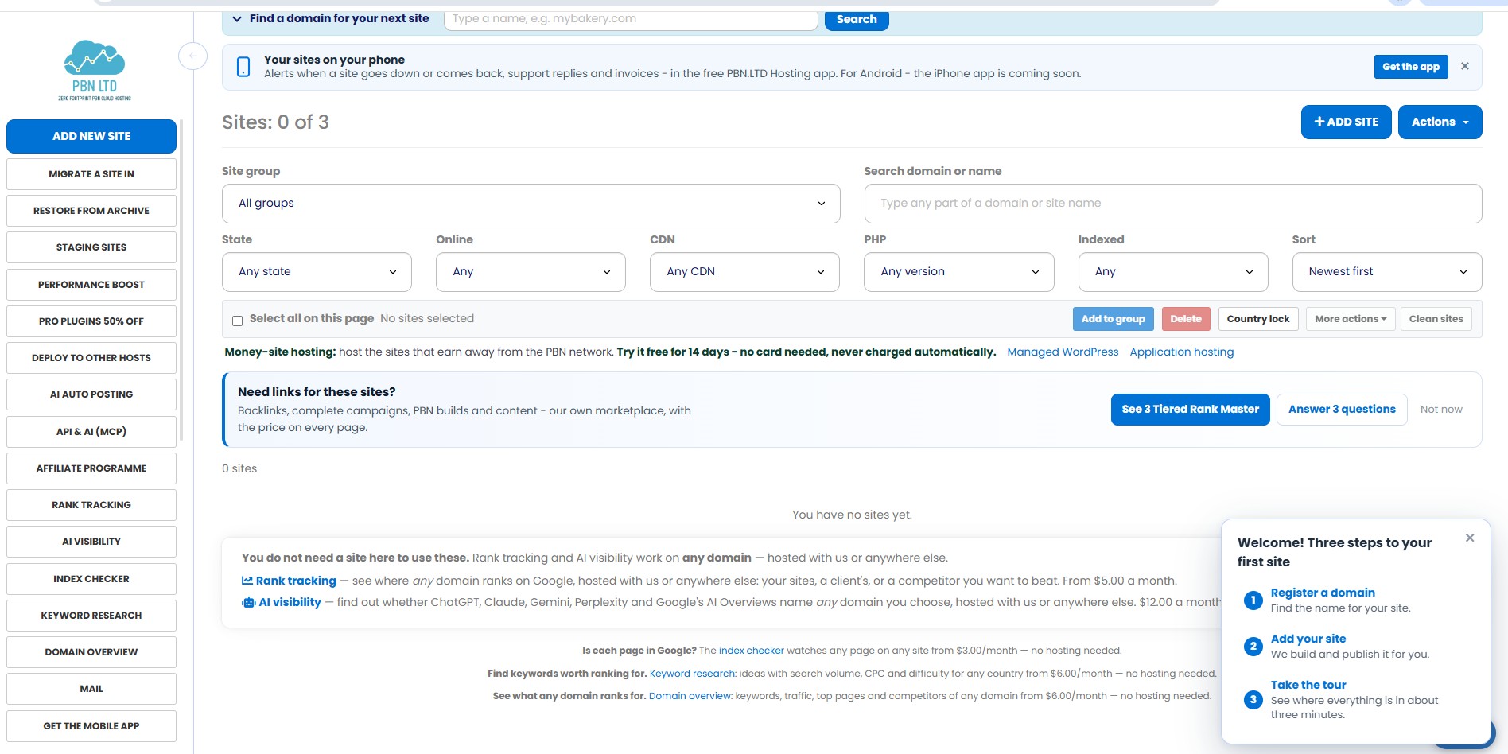Open the Site group All groups dropdown

(x=531, y=204)
